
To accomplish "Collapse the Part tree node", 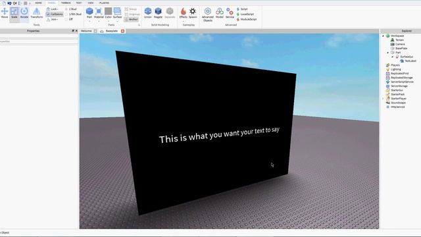I will (x=387, y=53).
